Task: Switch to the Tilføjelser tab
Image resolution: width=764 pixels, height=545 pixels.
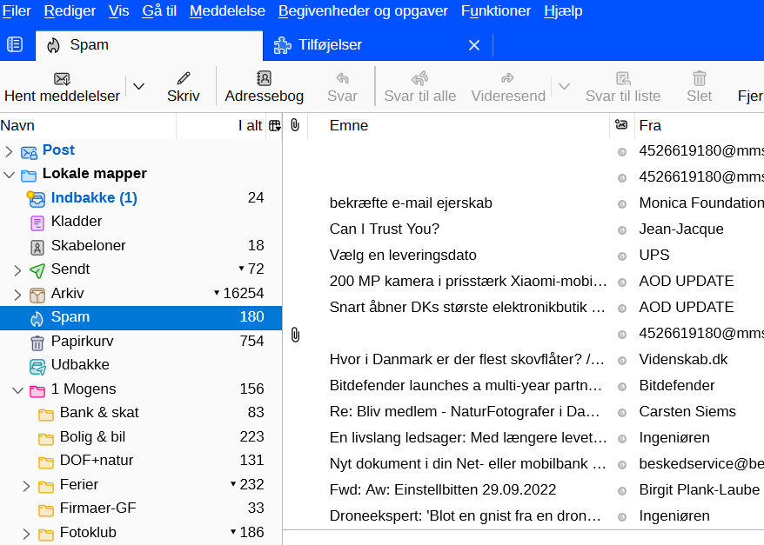Action: coord(378,45)
